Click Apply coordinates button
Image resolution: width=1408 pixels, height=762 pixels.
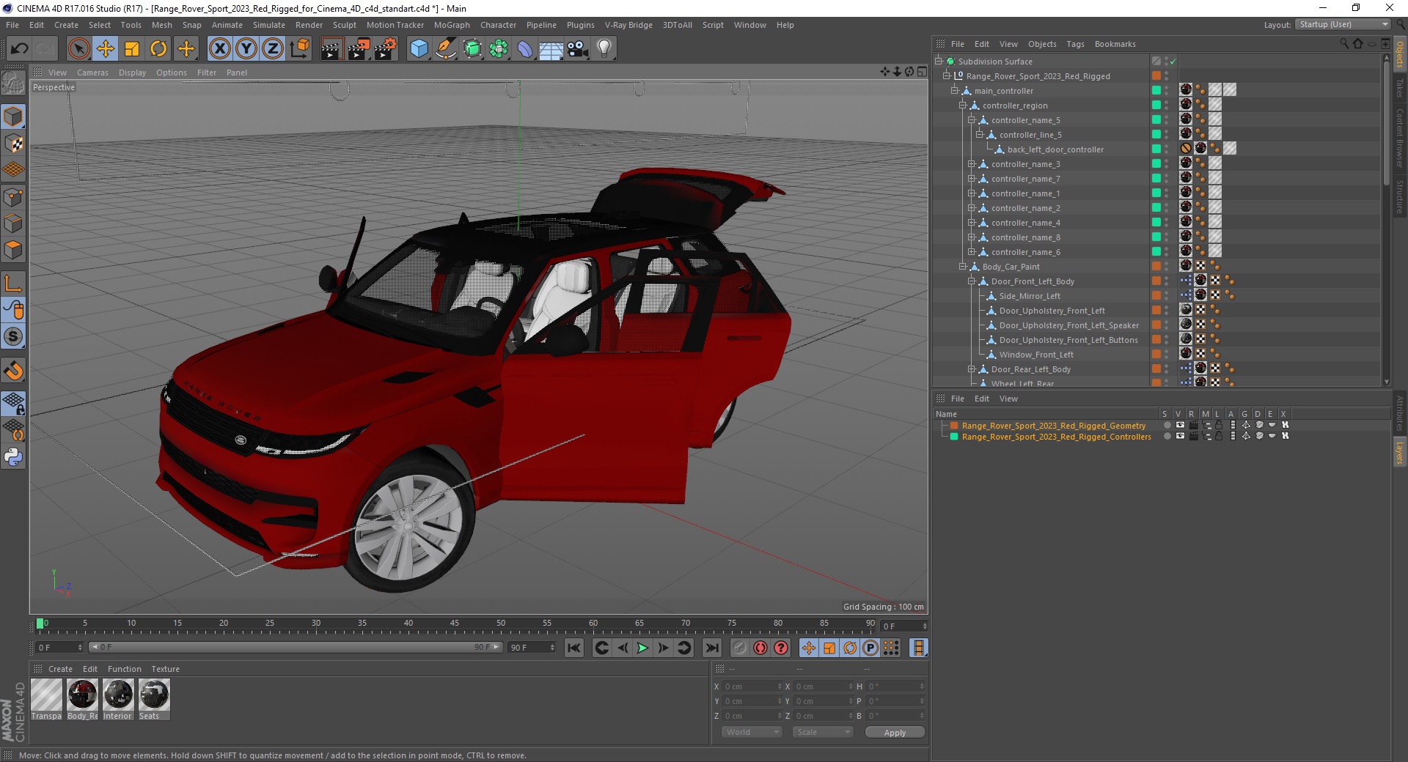pyautogui.click(x=895, y=732)
